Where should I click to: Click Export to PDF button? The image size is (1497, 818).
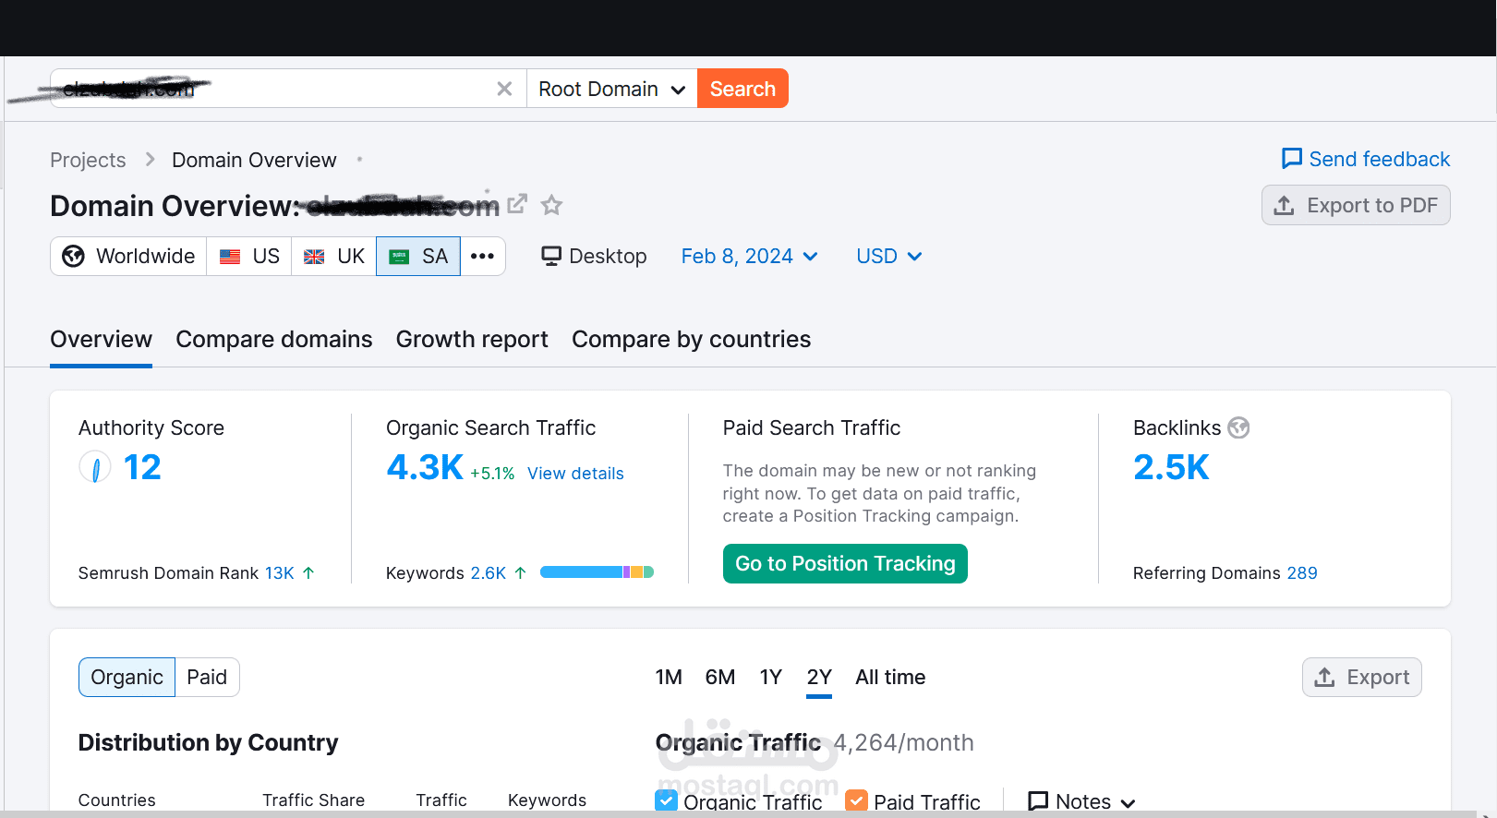pos(1356,205)
